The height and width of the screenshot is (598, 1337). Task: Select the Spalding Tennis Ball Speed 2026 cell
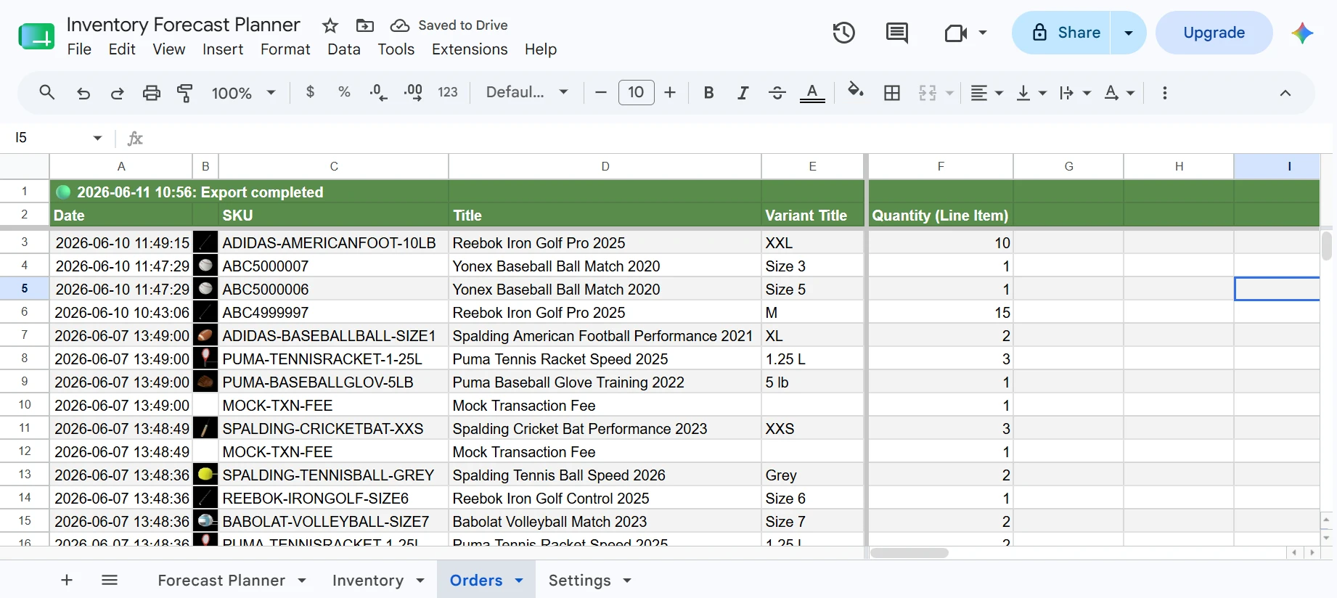coord(605,475)
